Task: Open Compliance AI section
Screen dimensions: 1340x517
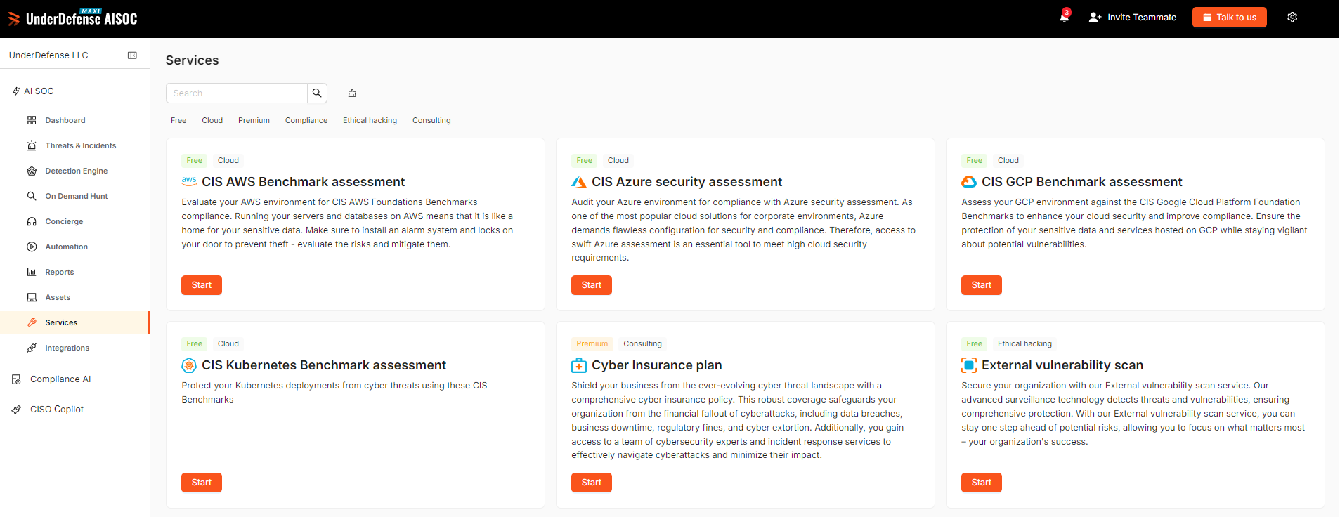Action: point(60,379)
